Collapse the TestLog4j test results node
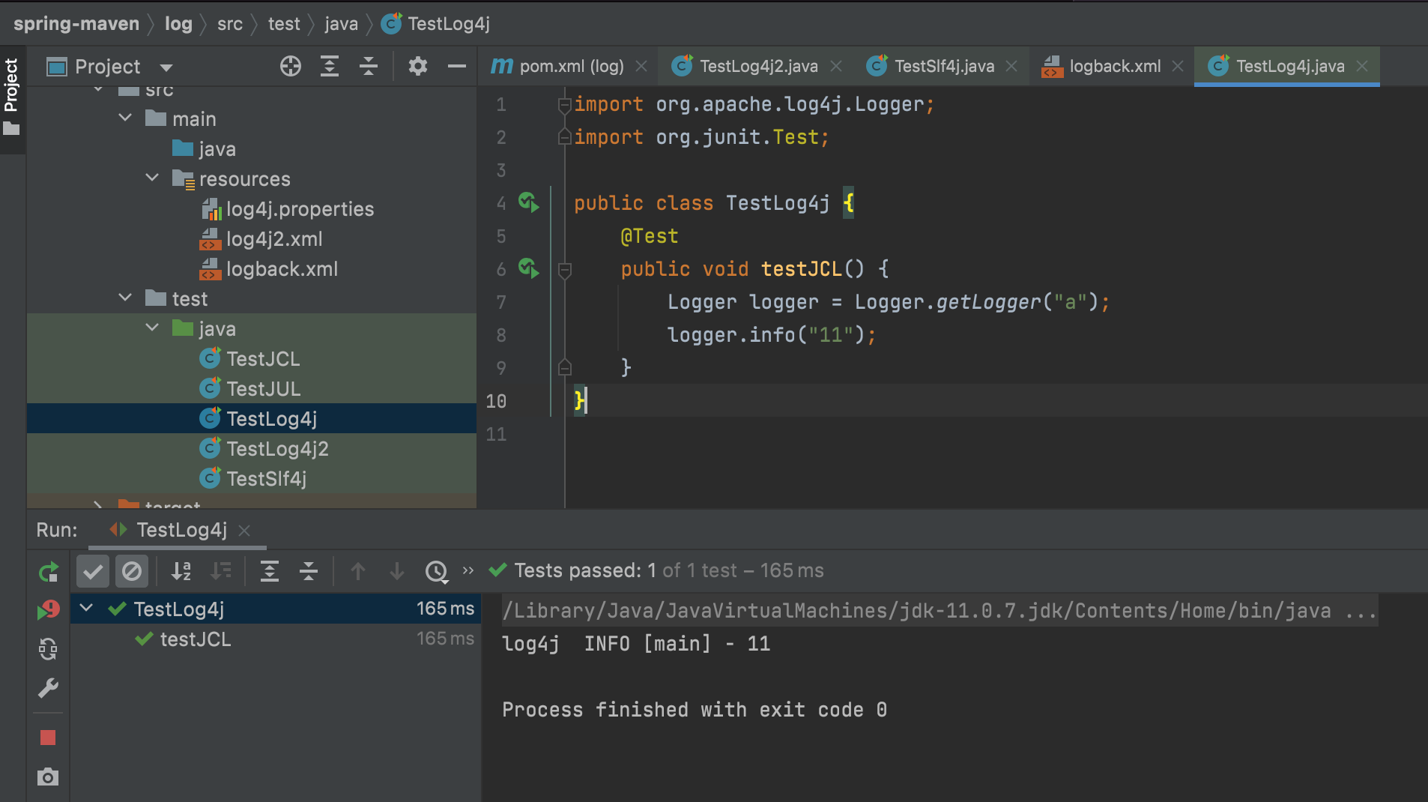 point(87,609)
